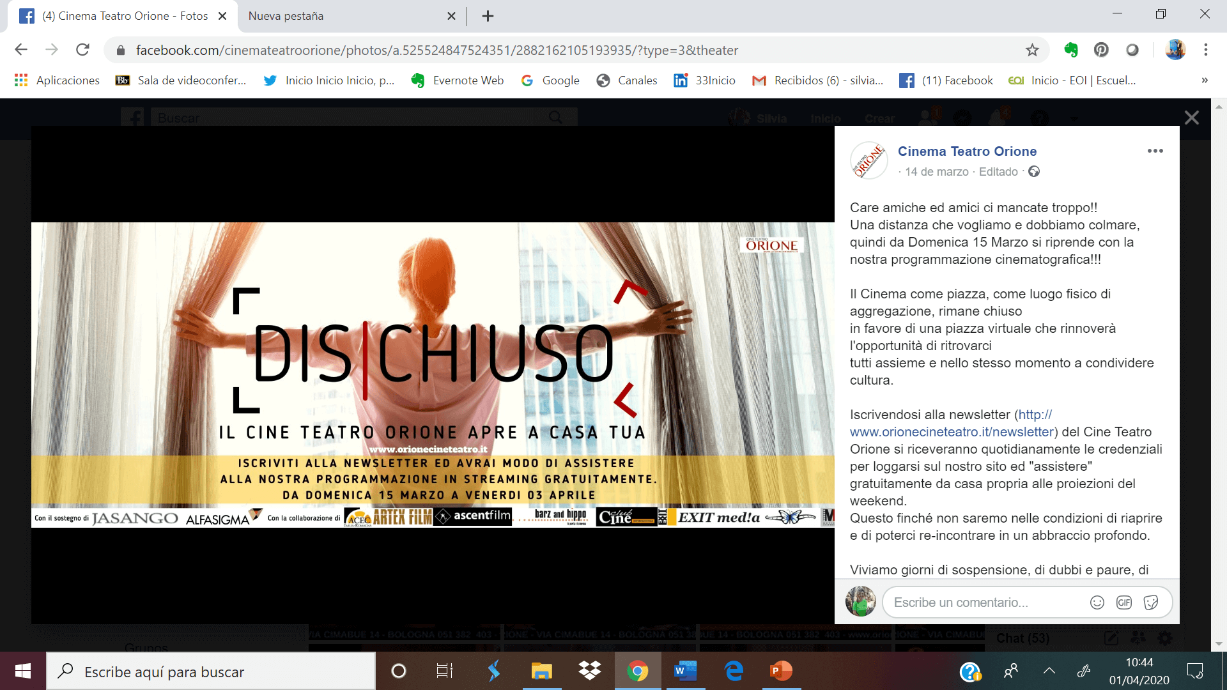Close the Nueva pestaña tab

click(x=451, y=16)
